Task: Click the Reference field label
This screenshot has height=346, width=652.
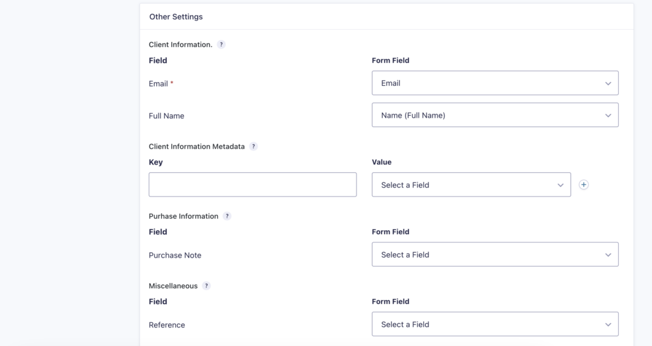Action: [x=167, y=325]
